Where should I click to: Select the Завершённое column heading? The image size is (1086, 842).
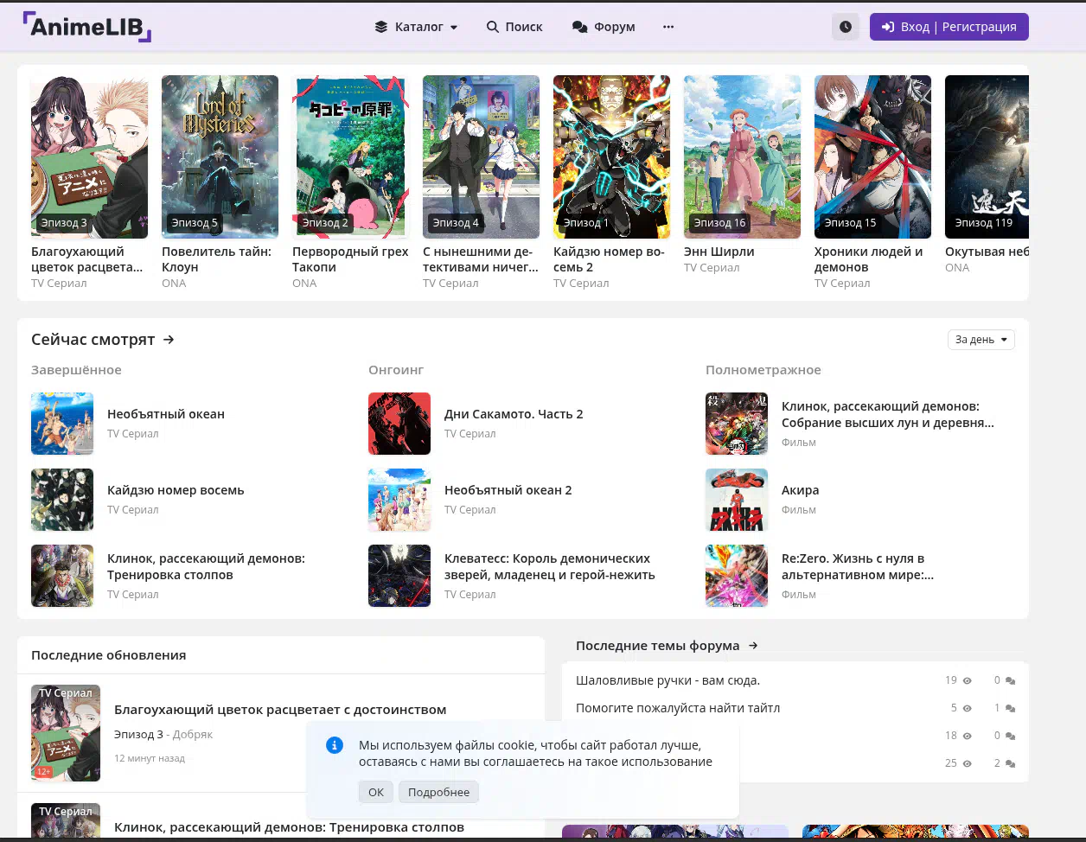tap(76, 370)
